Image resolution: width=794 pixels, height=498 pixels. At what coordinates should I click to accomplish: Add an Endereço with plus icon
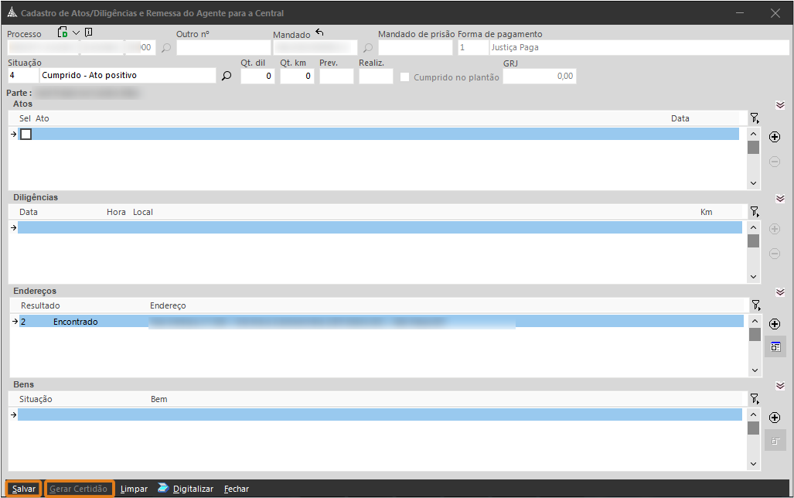[x=774, y=324]
